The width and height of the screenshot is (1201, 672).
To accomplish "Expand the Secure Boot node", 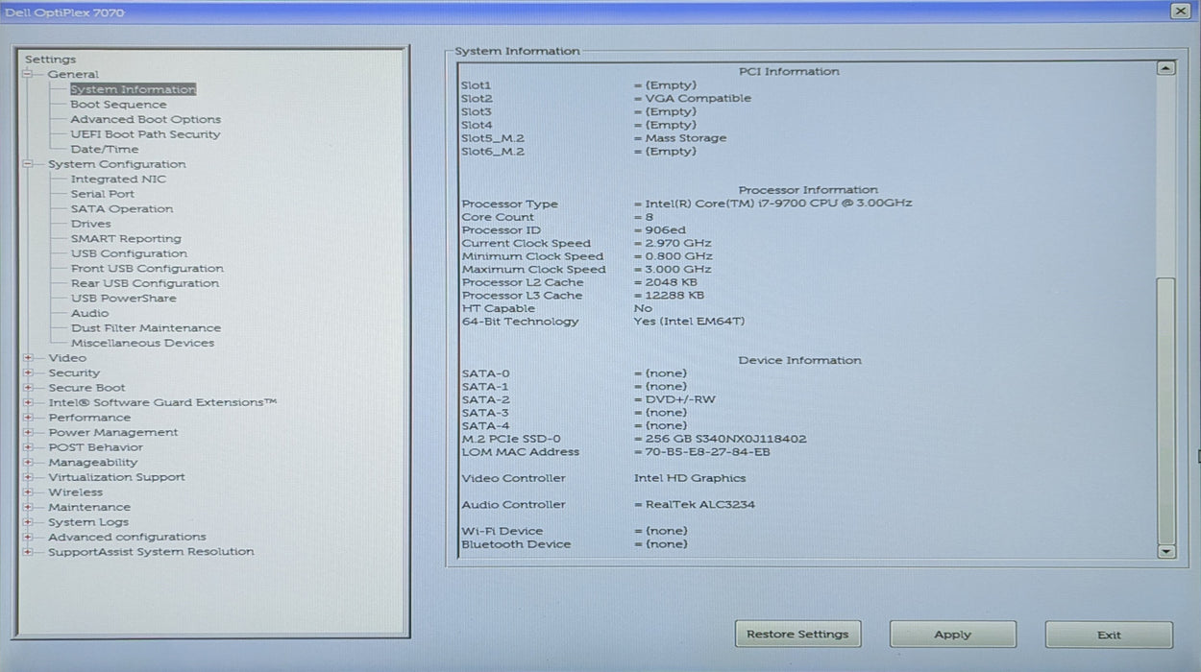I will (29, 388).
